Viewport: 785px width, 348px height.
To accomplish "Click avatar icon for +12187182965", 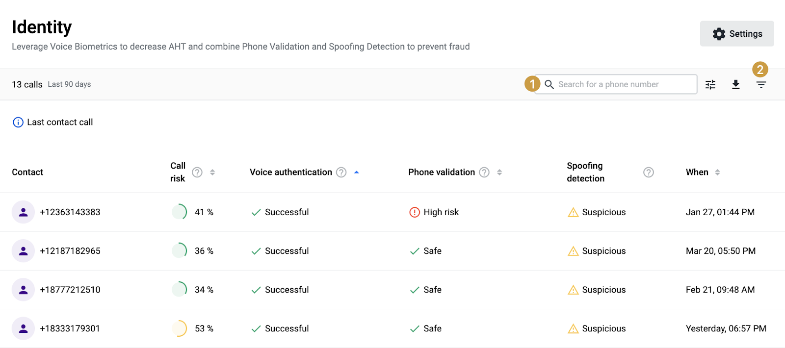I will click(23, 251).
